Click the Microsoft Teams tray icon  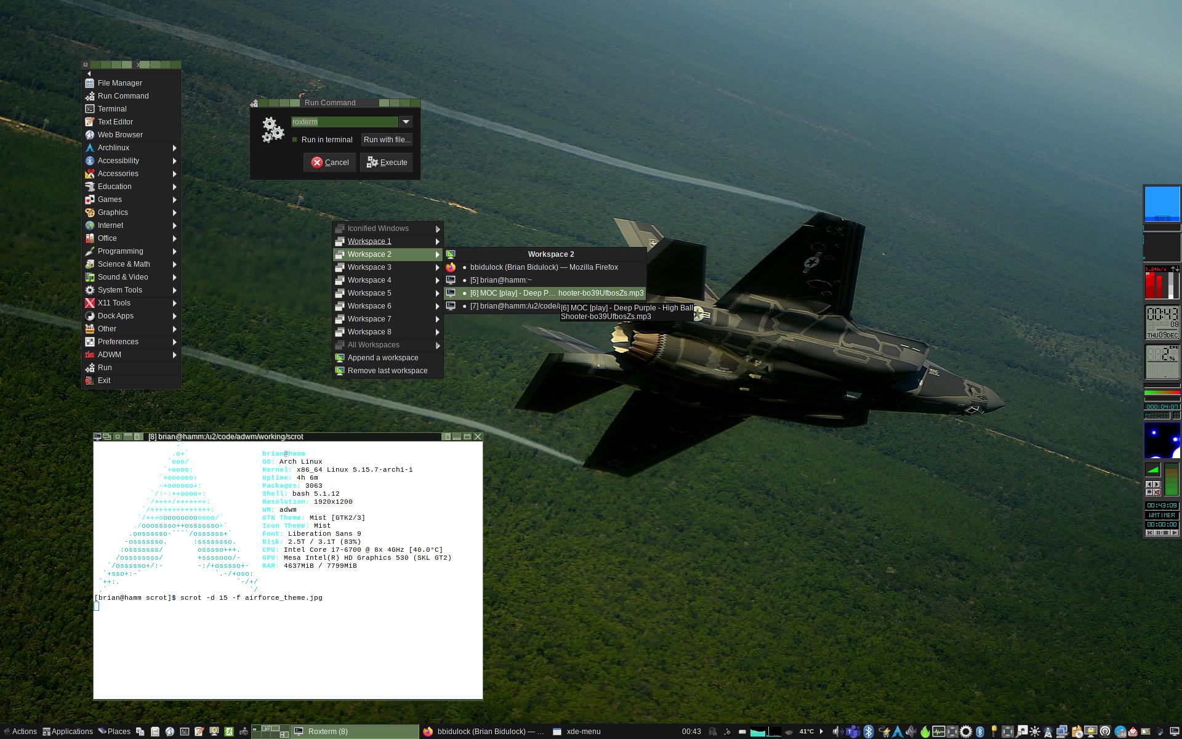(853, 732)
